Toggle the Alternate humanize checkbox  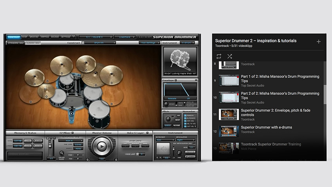pos(185,118)
